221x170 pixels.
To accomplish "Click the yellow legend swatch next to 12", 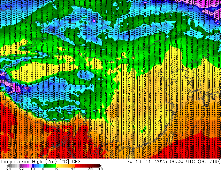I will [x=57, y=165].
